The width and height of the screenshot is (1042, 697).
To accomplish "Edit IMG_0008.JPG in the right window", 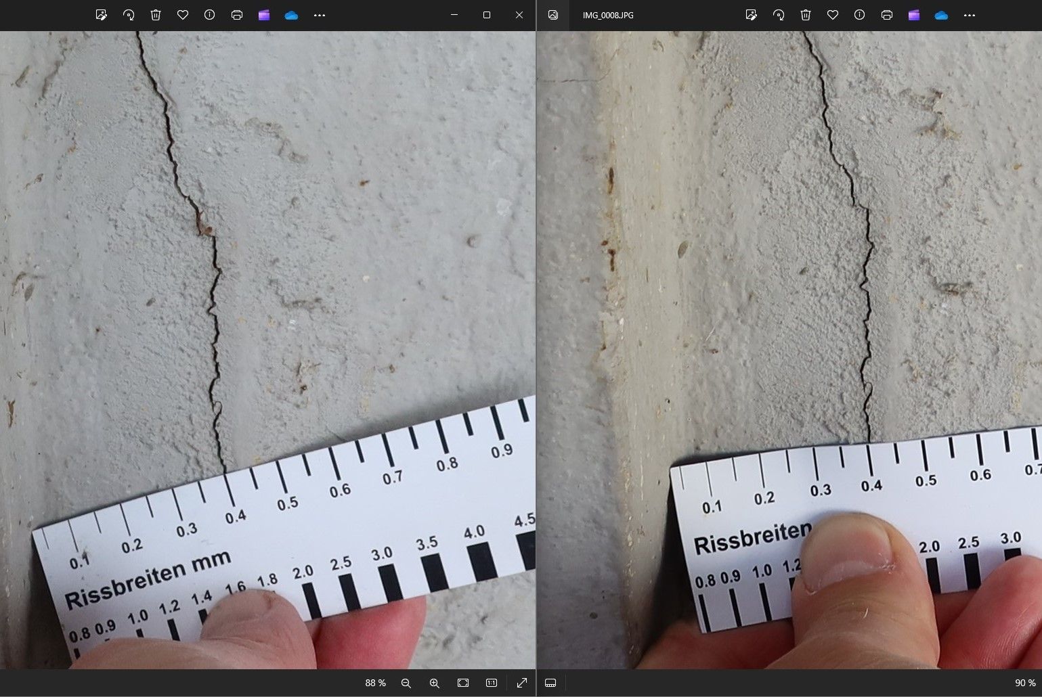I will tap(751, 15).
